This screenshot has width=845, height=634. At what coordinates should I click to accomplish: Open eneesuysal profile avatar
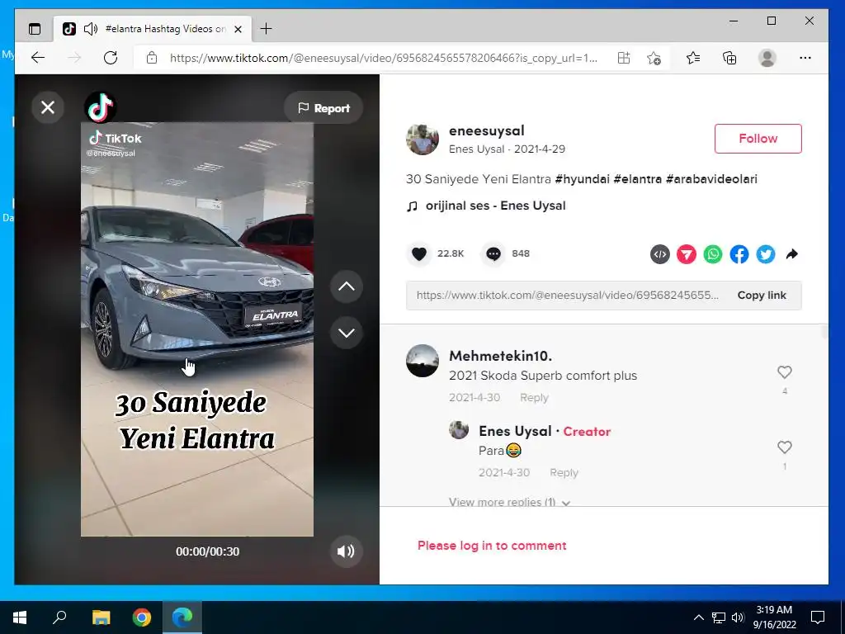(422, 139)
